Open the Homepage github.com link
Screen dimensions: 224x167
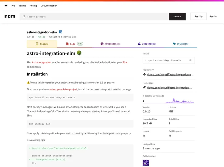click(169, 88)
